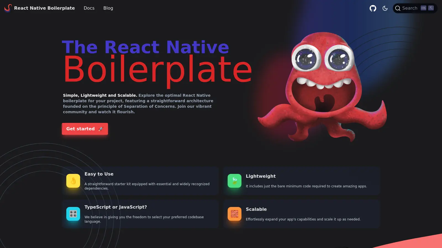Select the Lightweight heading
Viewport: 442px width, 248px height.
[x=261, y=176]
